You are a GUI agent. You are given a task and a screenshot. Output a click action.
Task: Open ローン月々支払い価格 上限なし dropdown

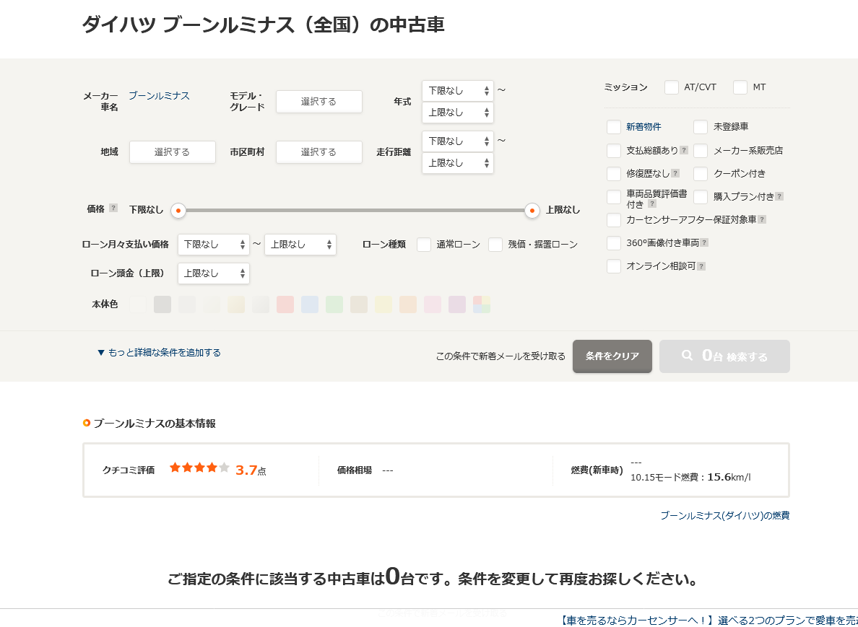pos(300,245)
